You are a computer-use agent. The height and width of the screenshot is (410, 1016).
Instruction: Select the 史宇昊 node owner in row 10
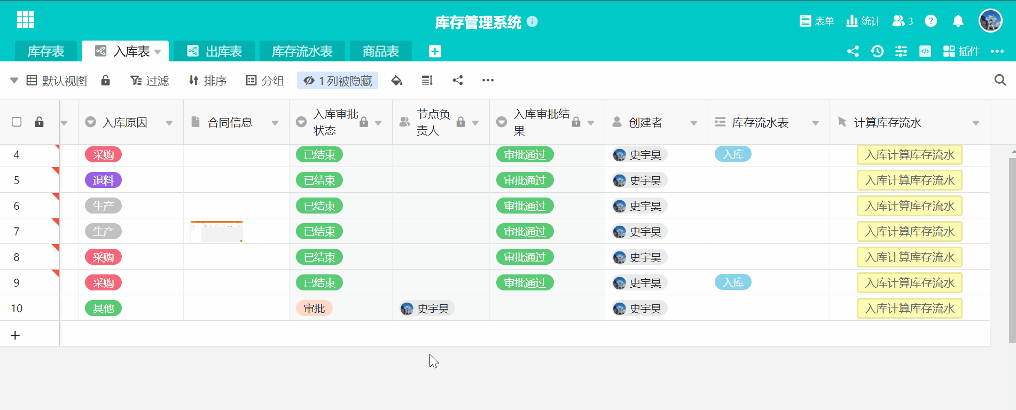coord(427,309)
